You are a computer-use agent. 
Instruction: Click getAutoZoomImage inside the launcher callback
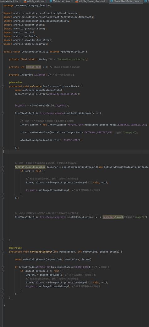point(74,182)
